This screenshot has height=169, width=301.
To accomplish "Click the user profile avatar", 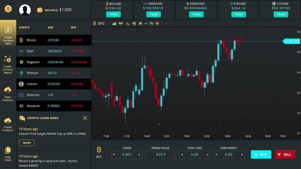I will (x=25, y=10).
